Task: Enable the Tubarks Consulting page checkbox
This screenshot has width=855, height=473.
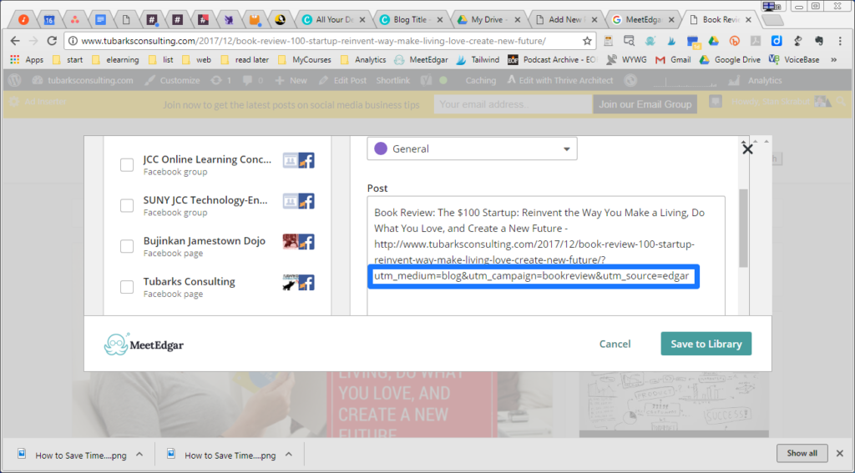Action: 127,287
